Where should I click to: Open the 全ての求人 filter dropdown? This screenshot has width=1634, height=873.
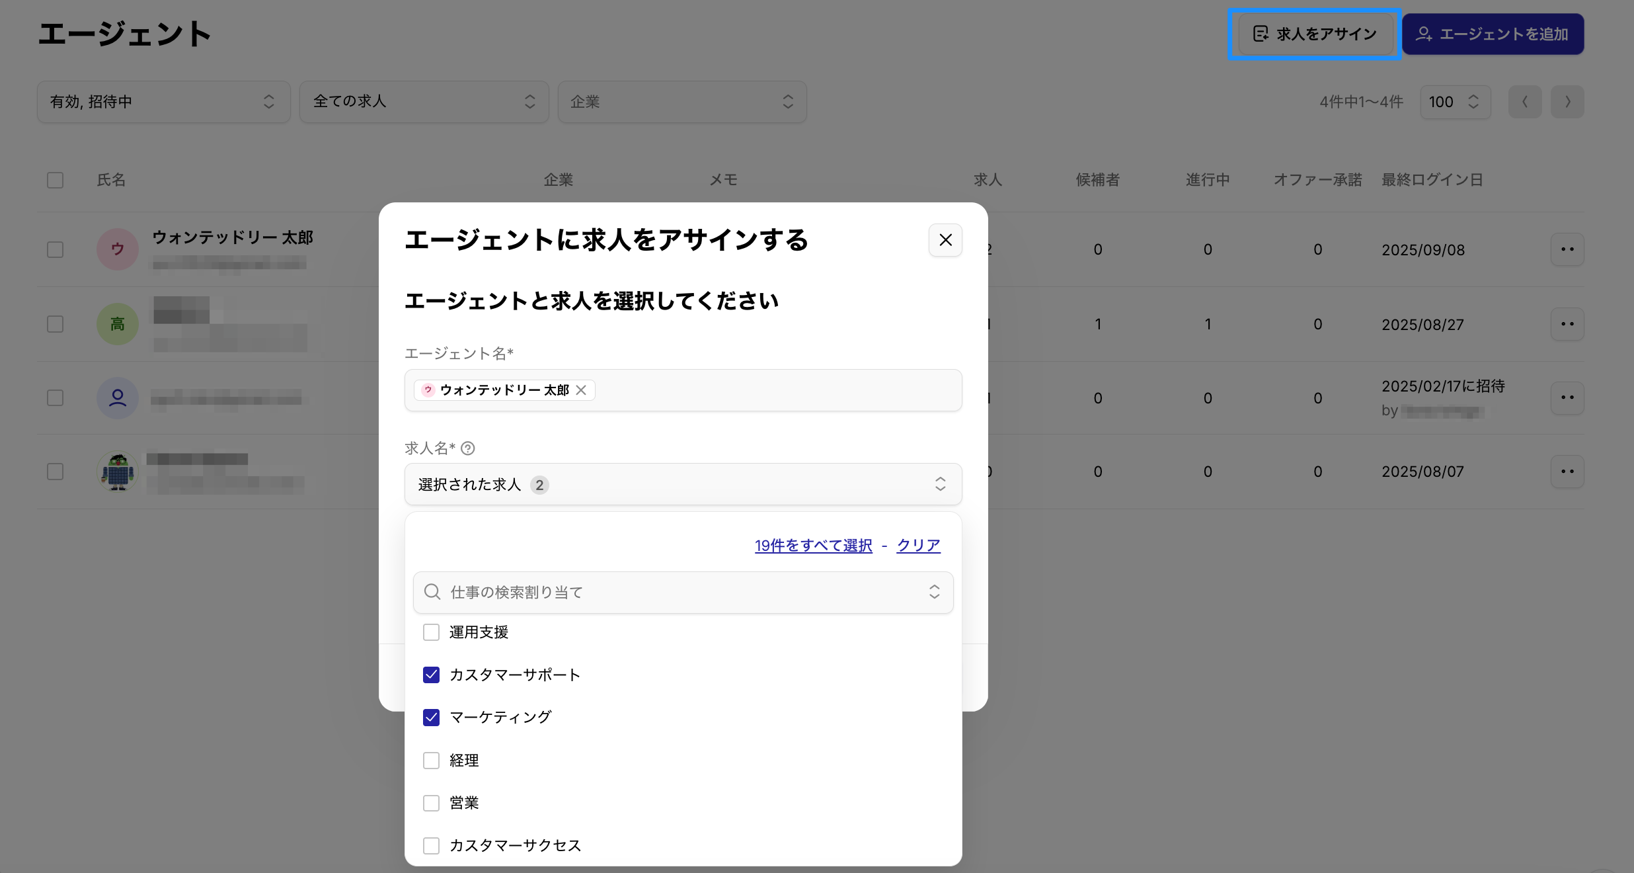tap(424, 101)
